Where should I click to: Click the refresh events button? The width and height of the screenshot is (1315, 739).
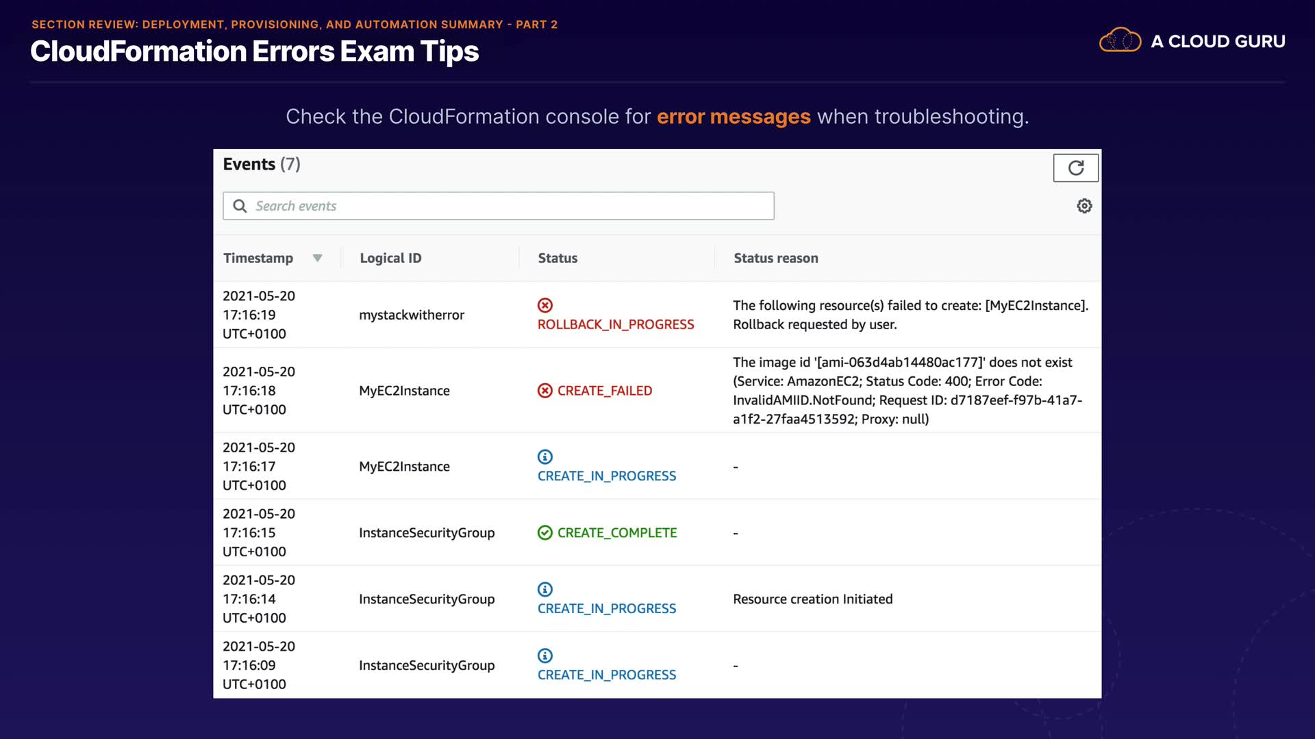click(x=1075, y=168)
